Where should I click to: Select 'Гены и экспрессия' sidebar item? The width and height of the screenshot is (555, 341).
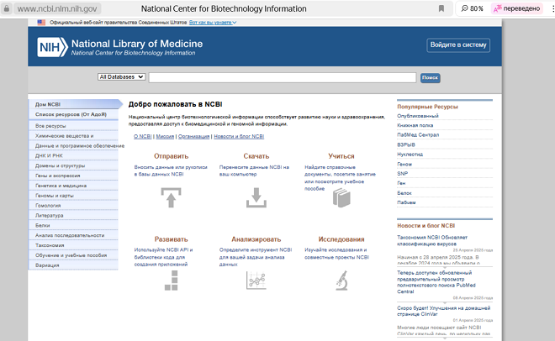pyautogui.click(x=73, y=176)
